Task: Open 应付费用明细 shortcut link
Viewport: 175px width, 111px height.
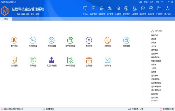Action: pyautogui.click(x=156, y=86)
